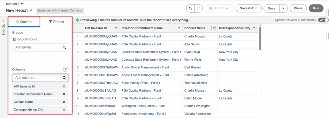Edit report name with pencil icon

(x=31, y=10)
